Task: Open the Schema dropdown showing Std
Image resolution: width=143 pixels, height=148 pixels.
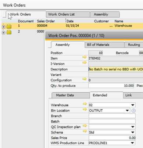Action: coord(133,132)
